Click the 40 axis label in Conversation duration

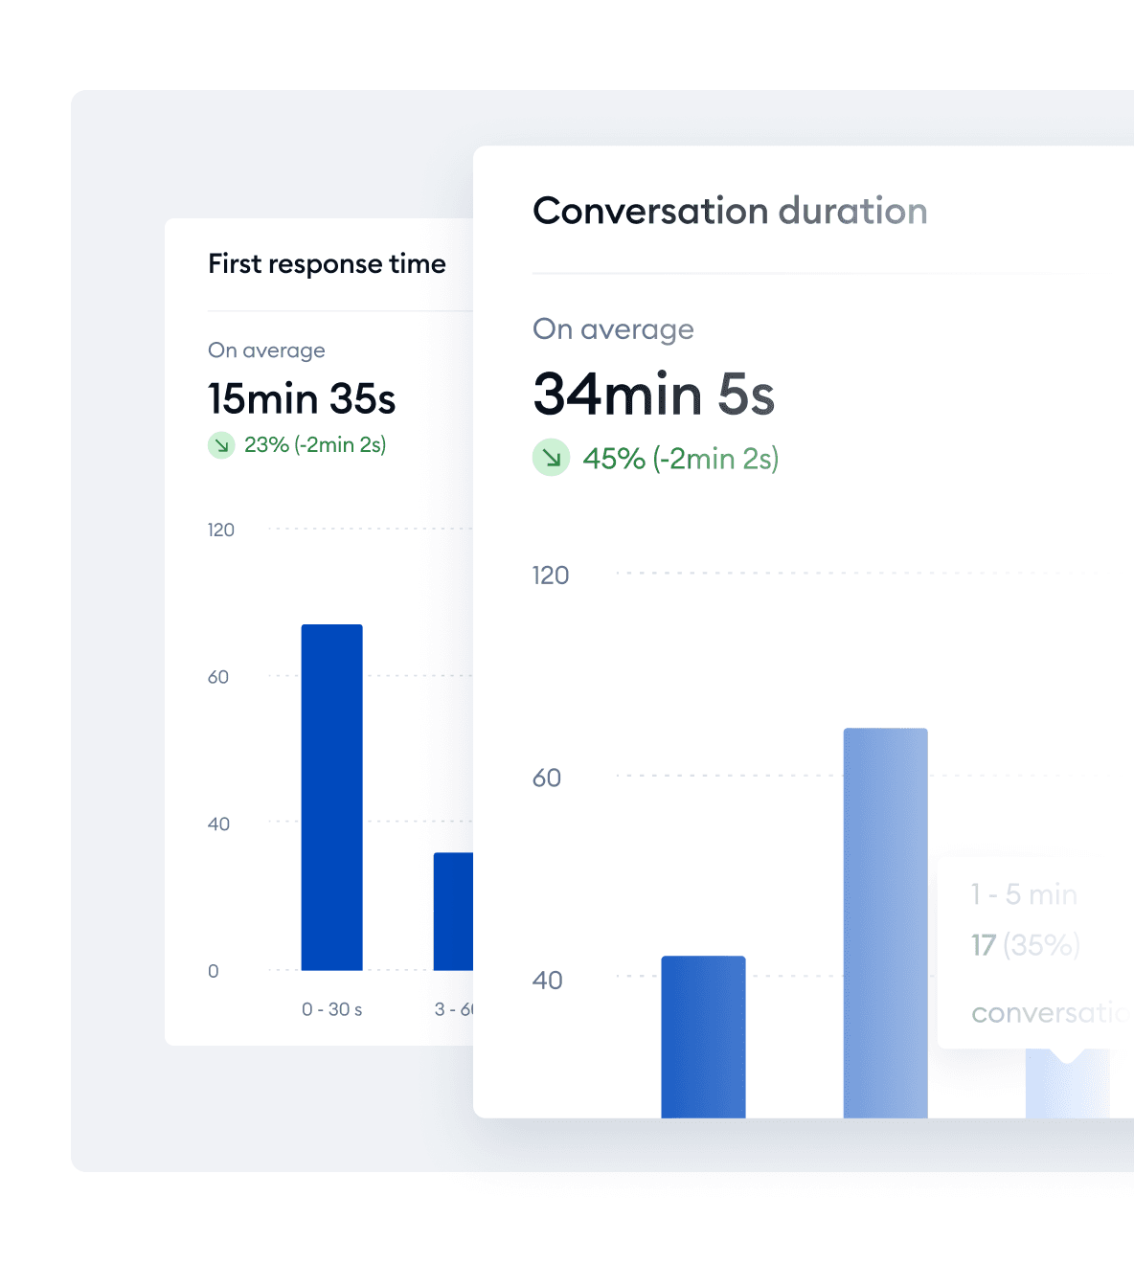(548, 981)
